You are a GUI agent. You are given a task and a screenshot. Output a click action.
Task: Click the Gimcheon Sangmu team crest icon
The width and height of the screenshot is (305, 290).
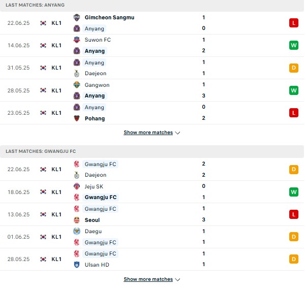(x=77, y=17)
